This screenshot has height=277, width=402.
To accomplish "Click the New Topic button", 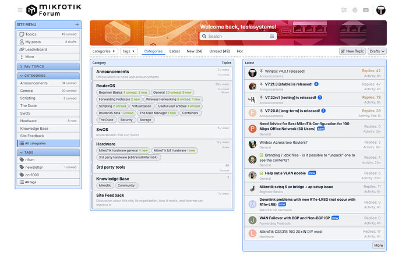I will click(x=352, y=51).
